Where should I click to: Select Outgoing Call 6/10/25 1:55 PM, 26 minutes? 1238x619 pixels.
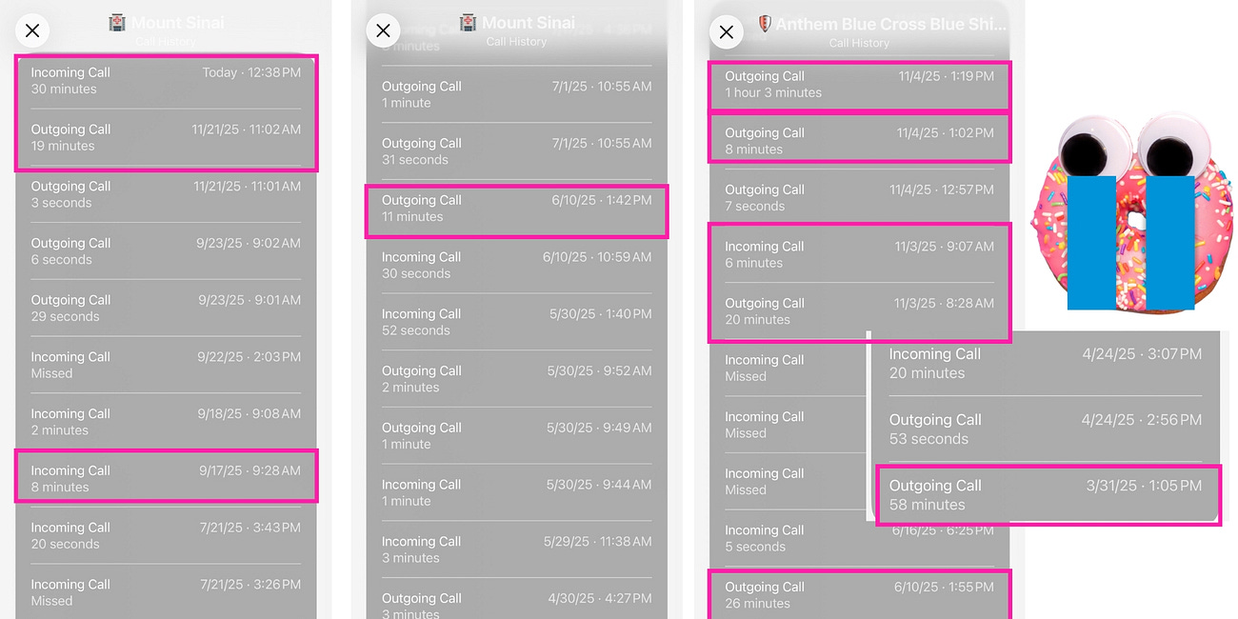coord(859,595)
